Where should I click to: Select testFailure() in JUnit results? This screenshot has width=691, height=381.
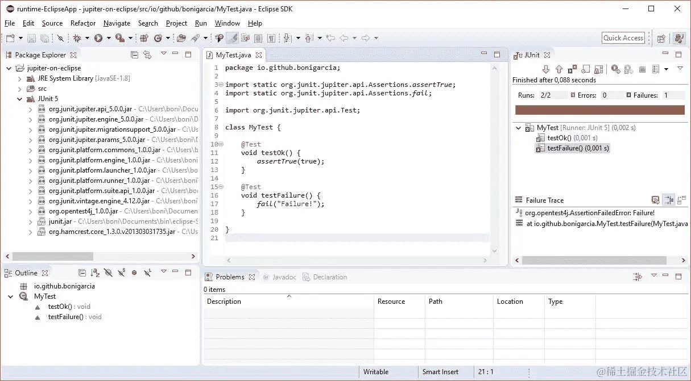tap(573, 148)
